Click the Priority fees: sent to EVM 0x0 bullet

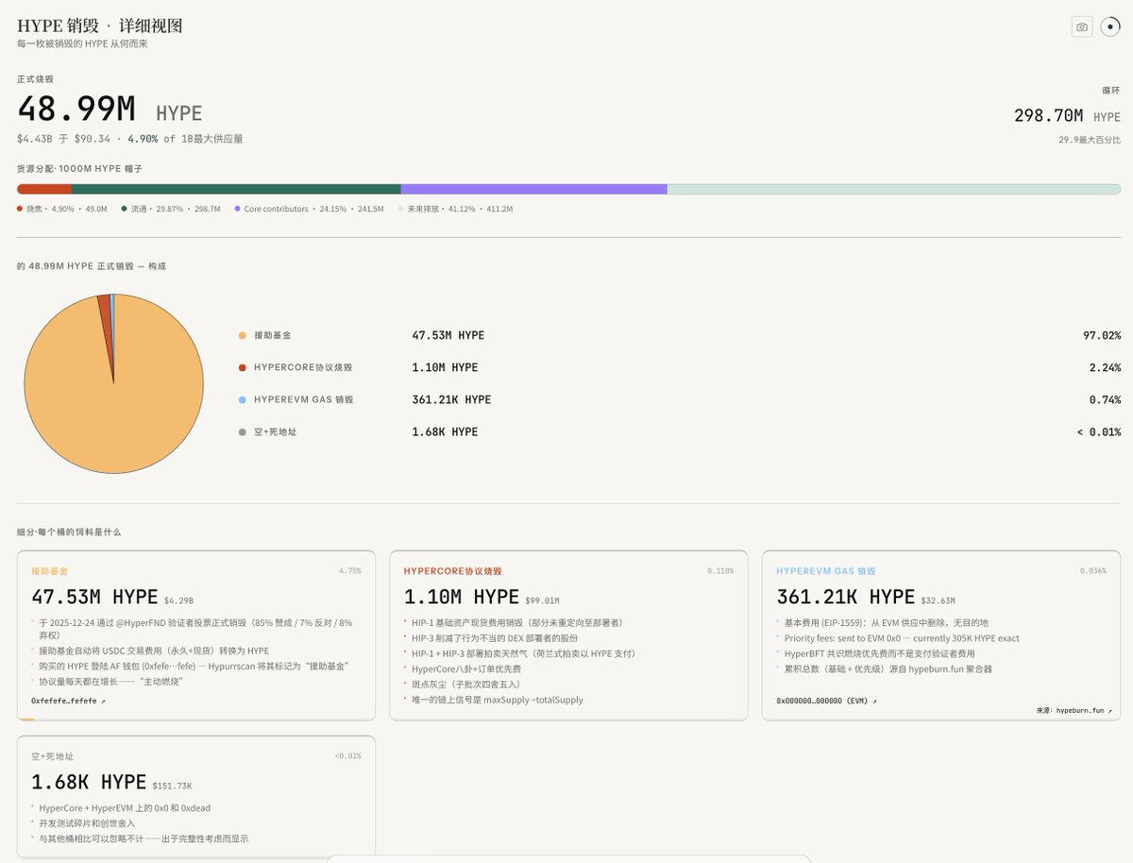point(902,638)
